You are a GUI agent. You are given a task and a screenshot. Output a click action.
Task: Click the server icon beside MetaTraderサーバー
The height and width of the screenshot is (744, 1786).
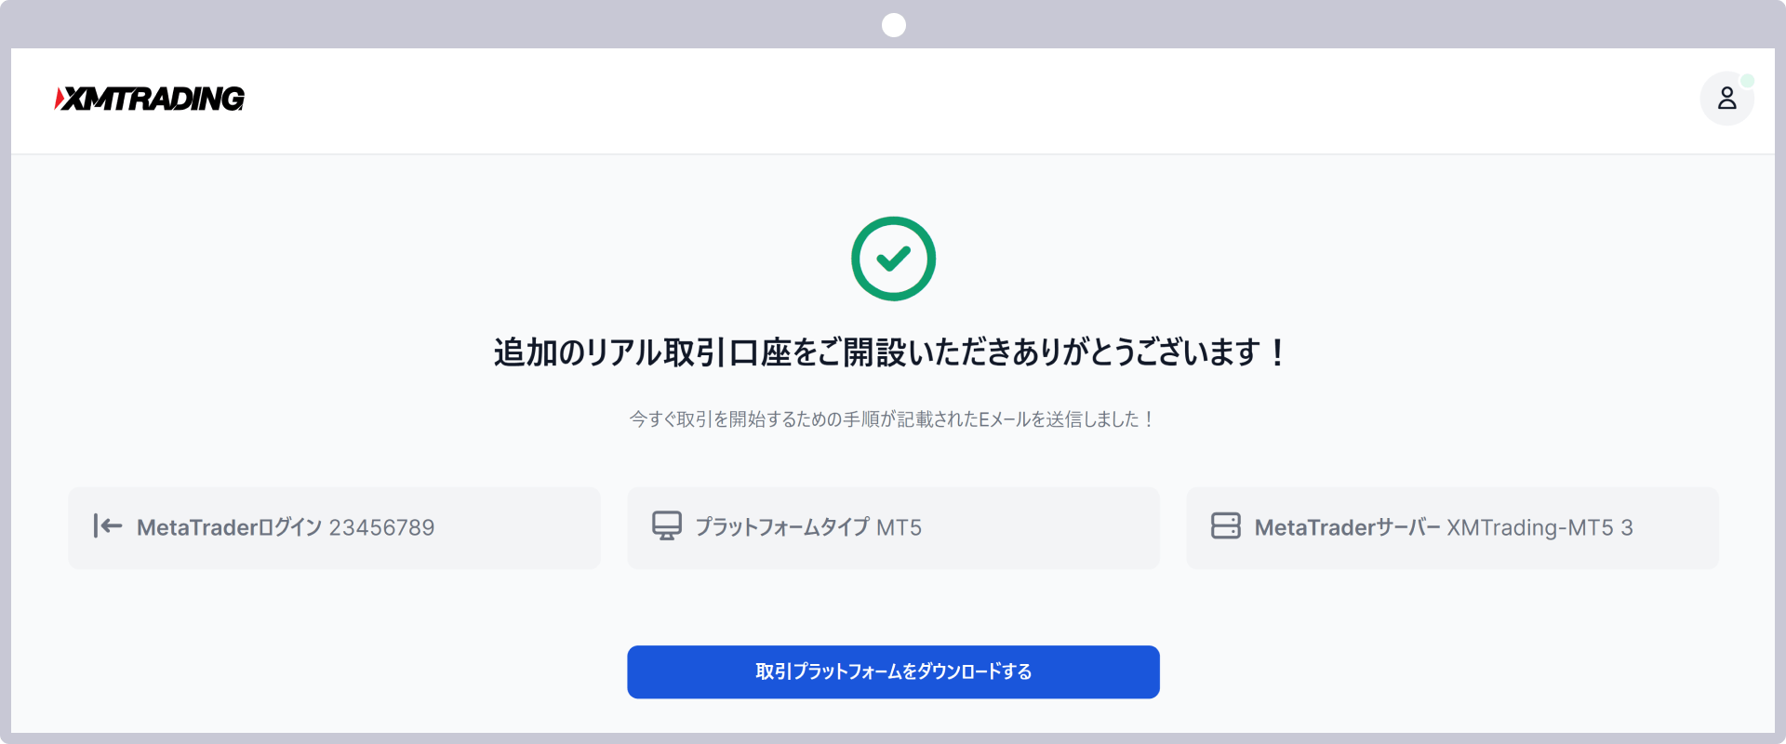point(1226,526)
